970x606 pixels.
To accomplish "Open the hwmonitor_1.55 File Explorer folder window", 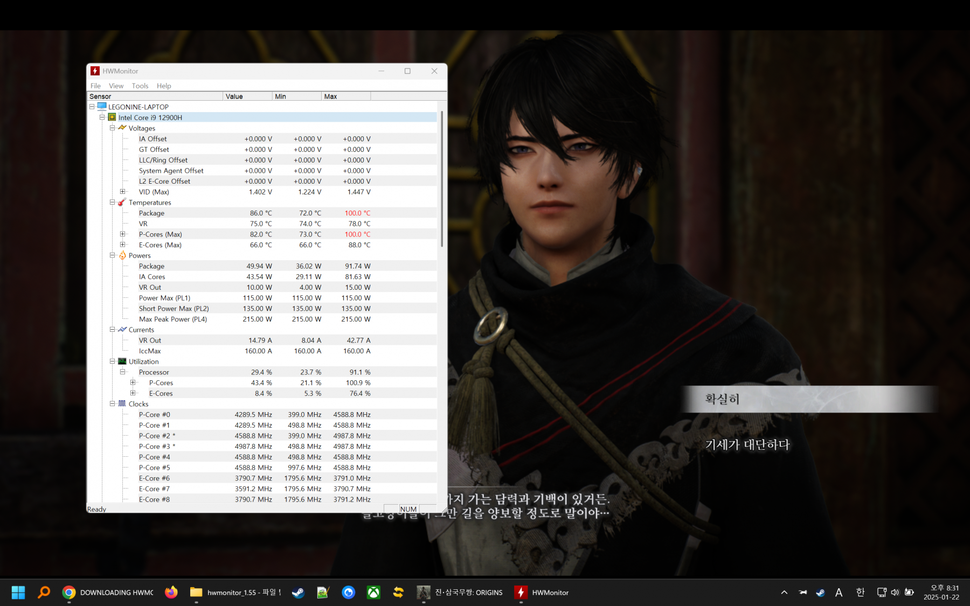I will (235, 593).
